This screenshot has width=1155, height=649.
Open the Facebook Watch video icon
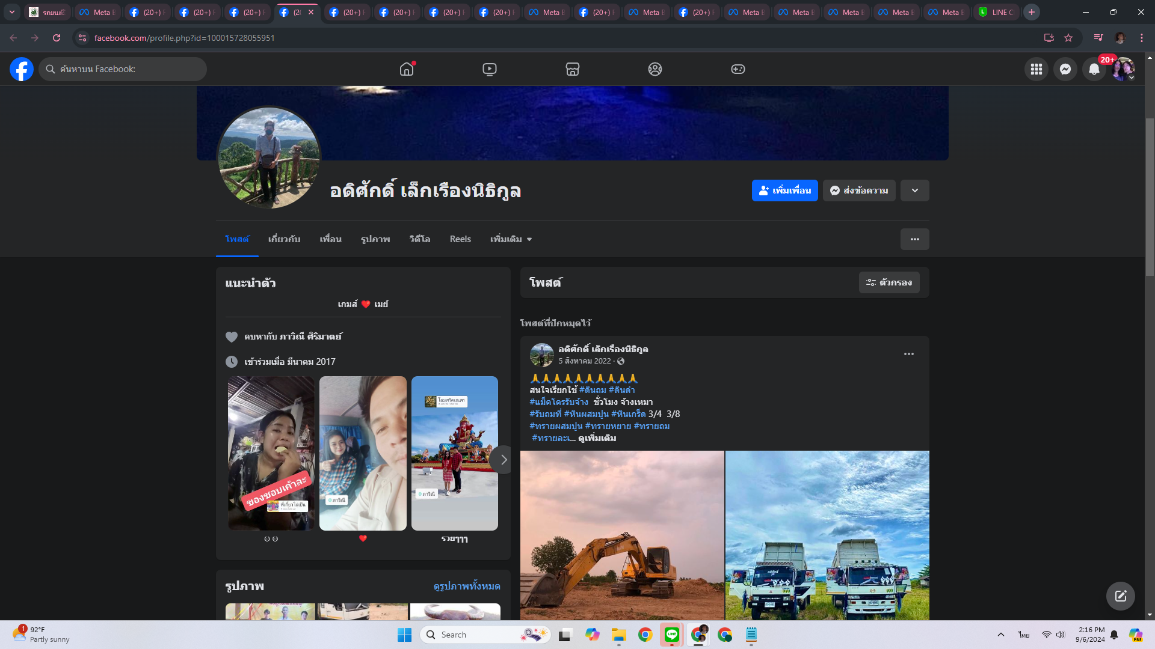[x=490, y=69]
